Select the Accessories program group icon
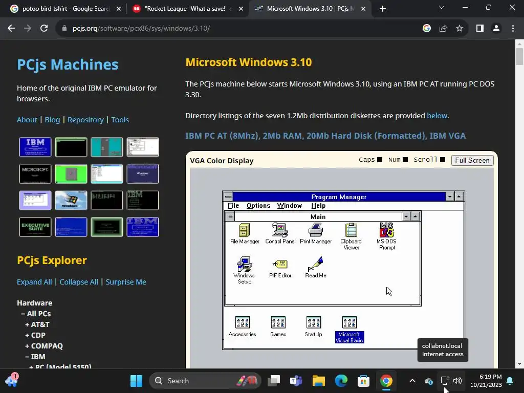 point(242,326)
